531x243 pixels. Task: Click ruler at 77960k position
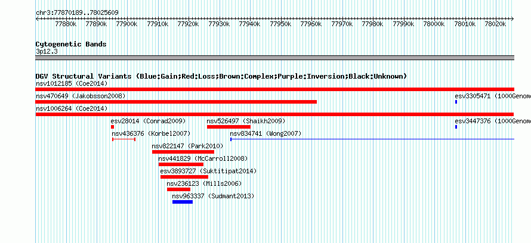(x=311, y=24)
